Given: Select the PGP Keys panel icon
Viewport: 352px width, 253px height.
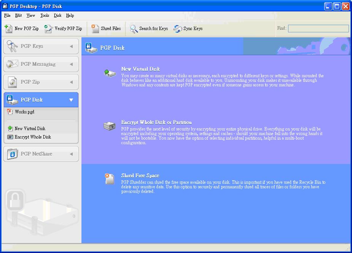Looking at the screenshot, I should [12, 46].
